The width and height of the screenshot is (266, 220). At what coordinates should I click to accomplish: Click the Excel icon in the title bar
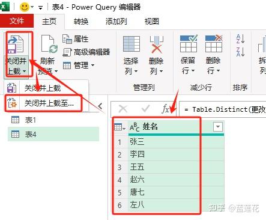click(4, 7)
